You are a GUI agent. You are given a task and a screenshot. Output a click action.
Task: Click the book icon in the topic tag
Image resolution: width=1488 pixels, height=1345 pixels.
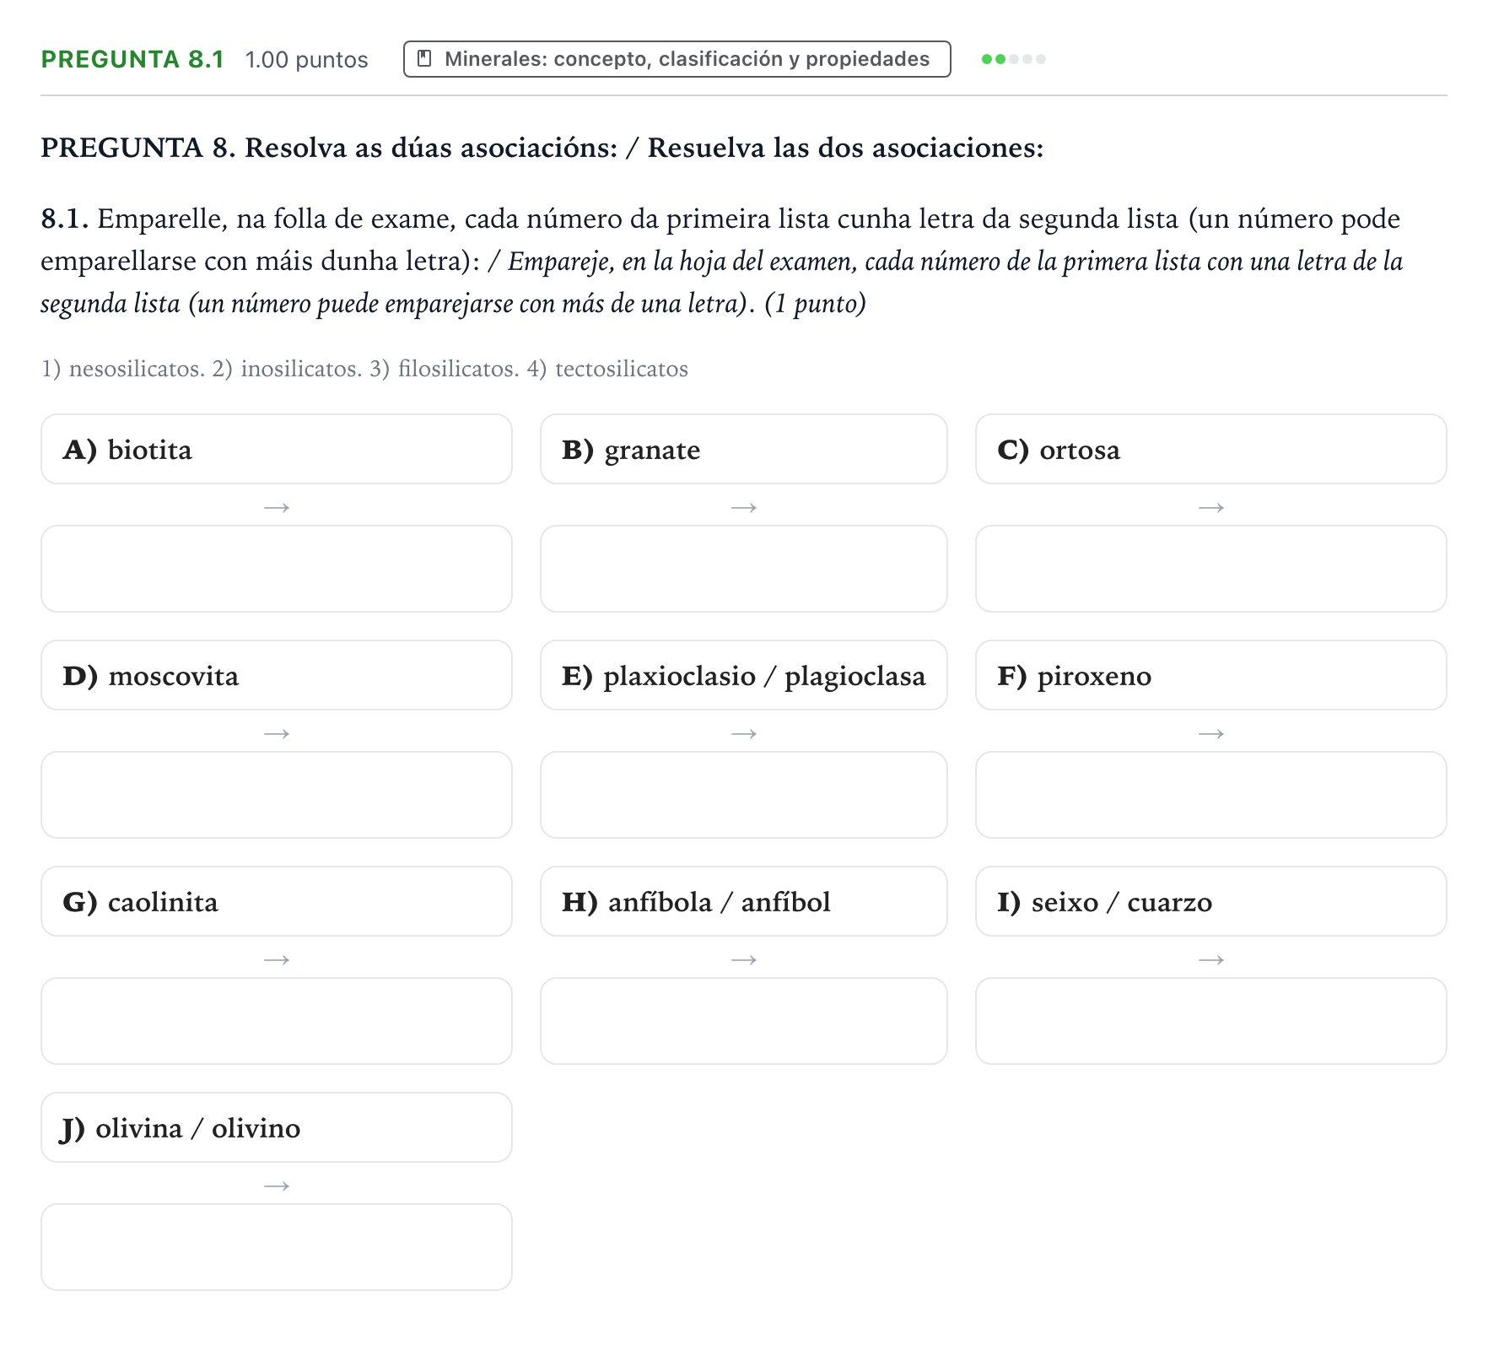pyautogui.click(x=425, y=58)
